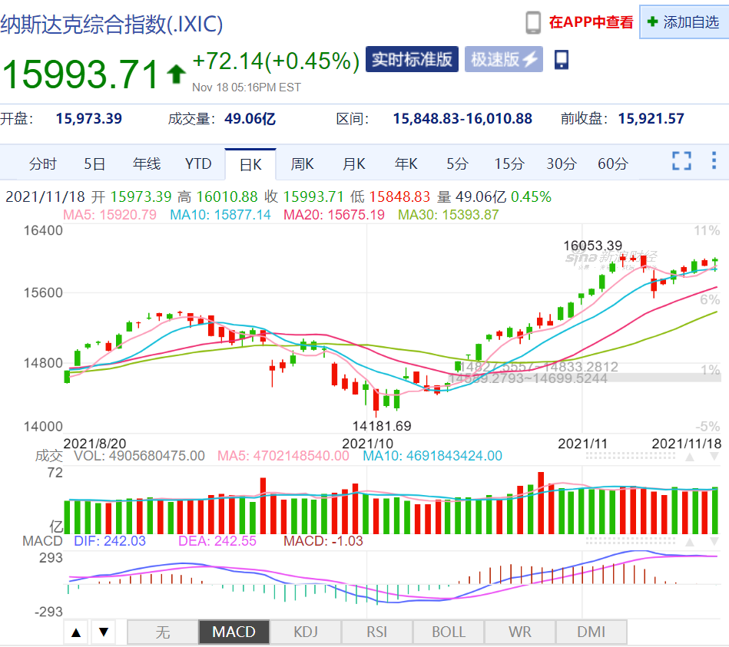Click the phone icon beside 在APP中查看
This screenshot has height=647, width=729.
tap(533, 22)
